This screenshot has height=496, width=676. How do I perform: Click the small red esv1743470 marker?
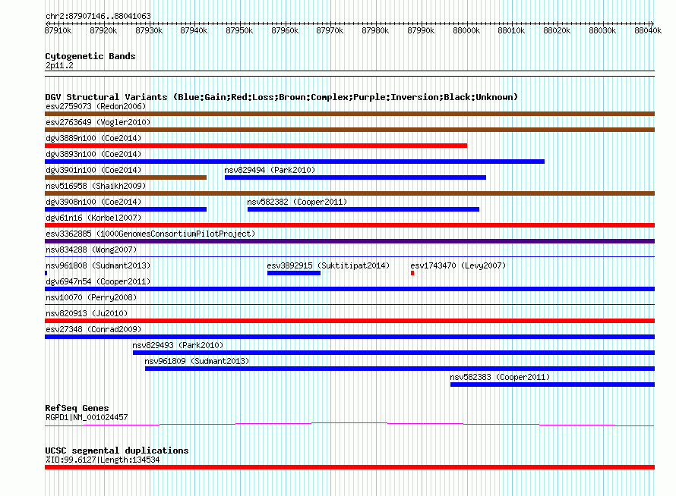point(412,273)
